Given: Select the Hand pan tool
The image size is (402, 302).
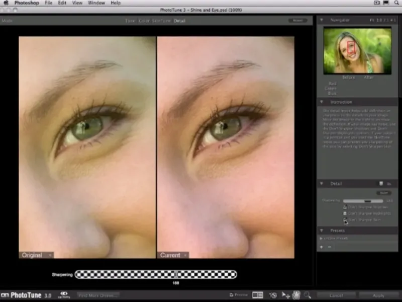Looking at the screenshot, I should coord(296,295).
